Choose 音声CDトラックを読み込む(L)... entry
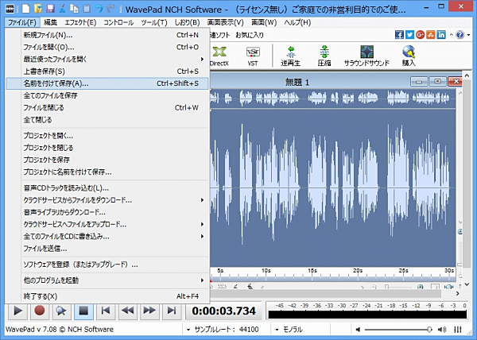This screenshot has height=340, width=477. click(107, 188)
